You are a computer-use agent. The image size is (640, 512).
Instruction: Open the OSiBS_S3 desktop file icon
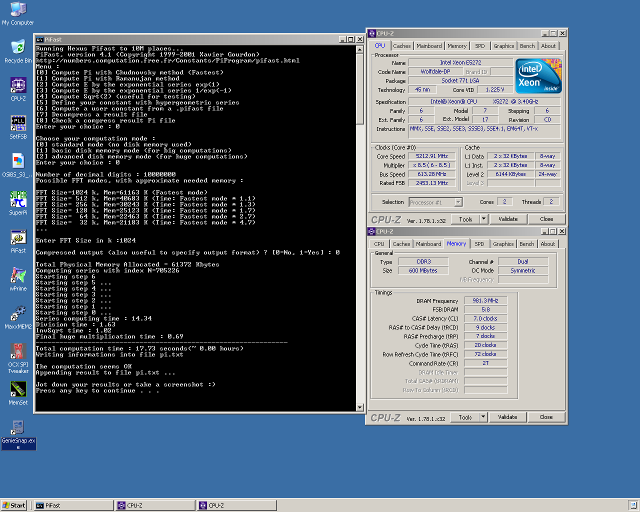click(x=17, y=165)
